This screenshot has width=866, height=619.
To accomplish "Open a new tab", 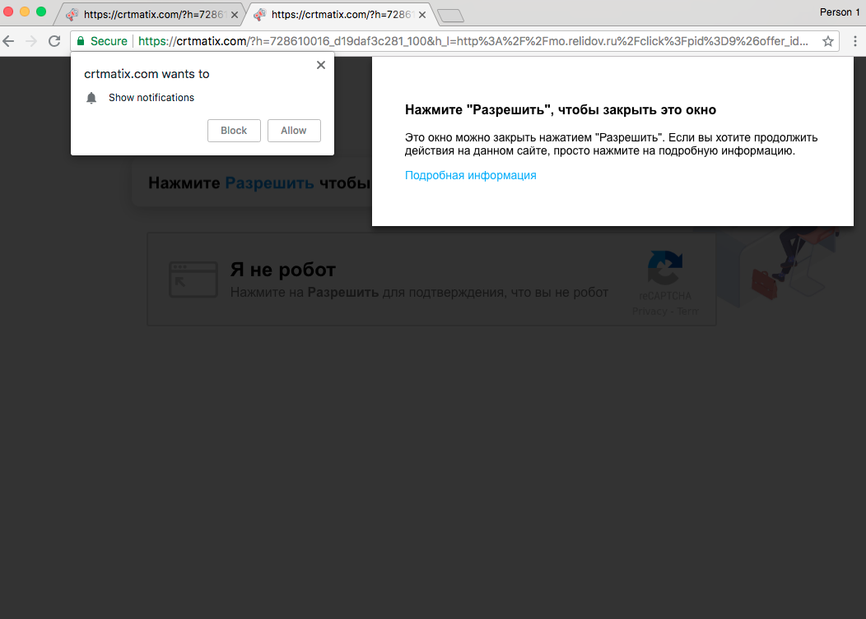I will click(x=450, y=15).
